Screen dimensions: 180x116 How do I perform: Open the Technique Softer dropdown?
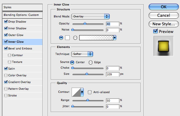coord(82,54)
